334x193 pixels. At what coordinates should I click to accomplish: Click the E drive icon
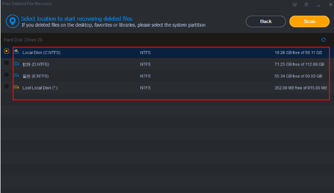click(x=16, y=75)
